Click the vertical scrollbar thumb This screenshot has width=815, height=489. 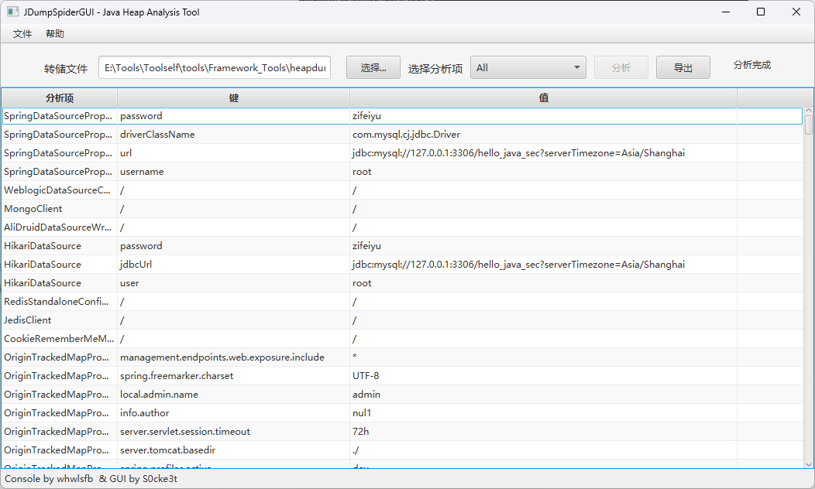tap(808, 125)
